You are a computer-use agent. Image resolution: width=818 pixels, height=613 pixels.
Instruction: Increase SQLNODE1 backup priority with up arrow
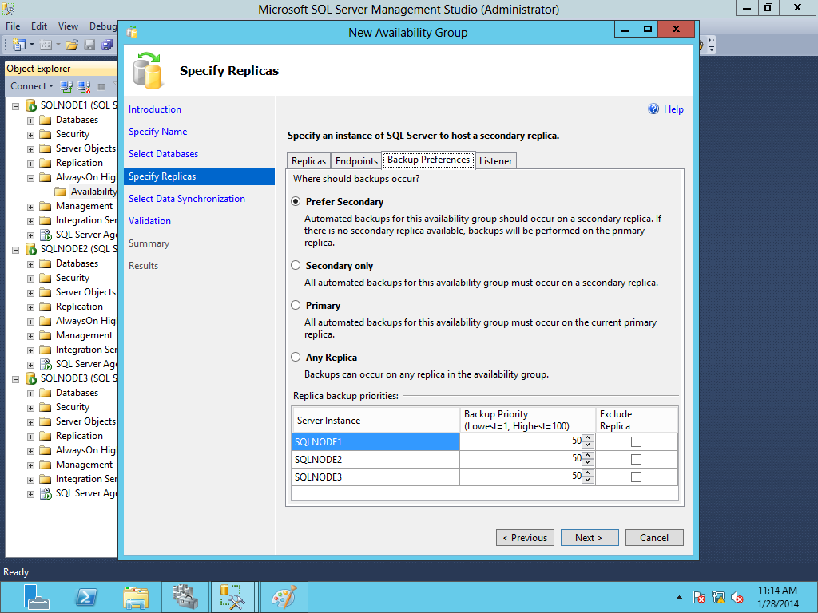tap(588, 438)
